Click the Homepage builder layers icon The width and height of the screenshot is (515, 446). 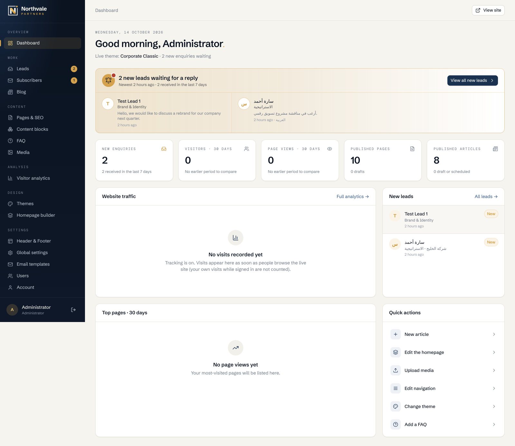[x=10, y=215]
